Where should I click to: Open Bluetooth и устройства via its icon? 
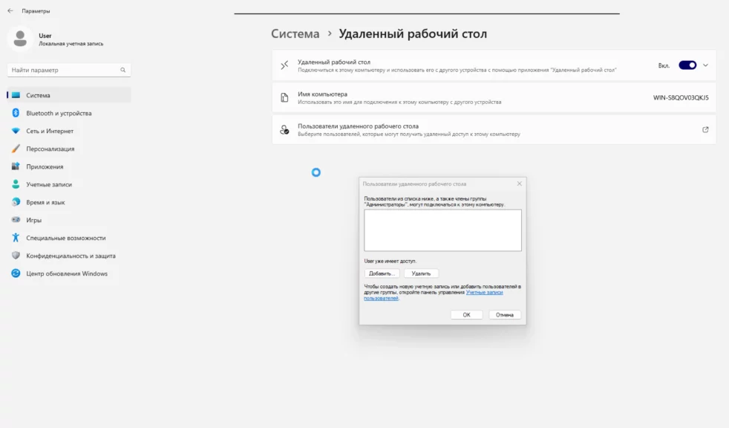tap(16, 113)
